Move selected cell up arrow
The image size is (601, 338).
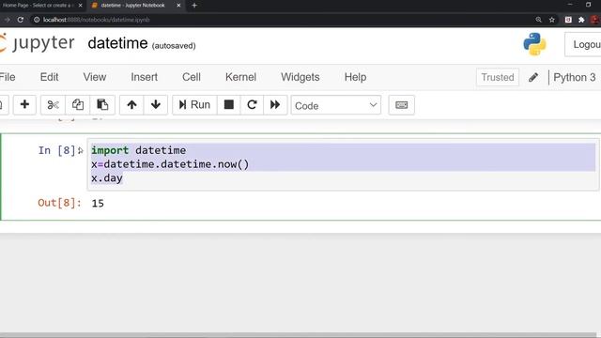tap(131, 104)
